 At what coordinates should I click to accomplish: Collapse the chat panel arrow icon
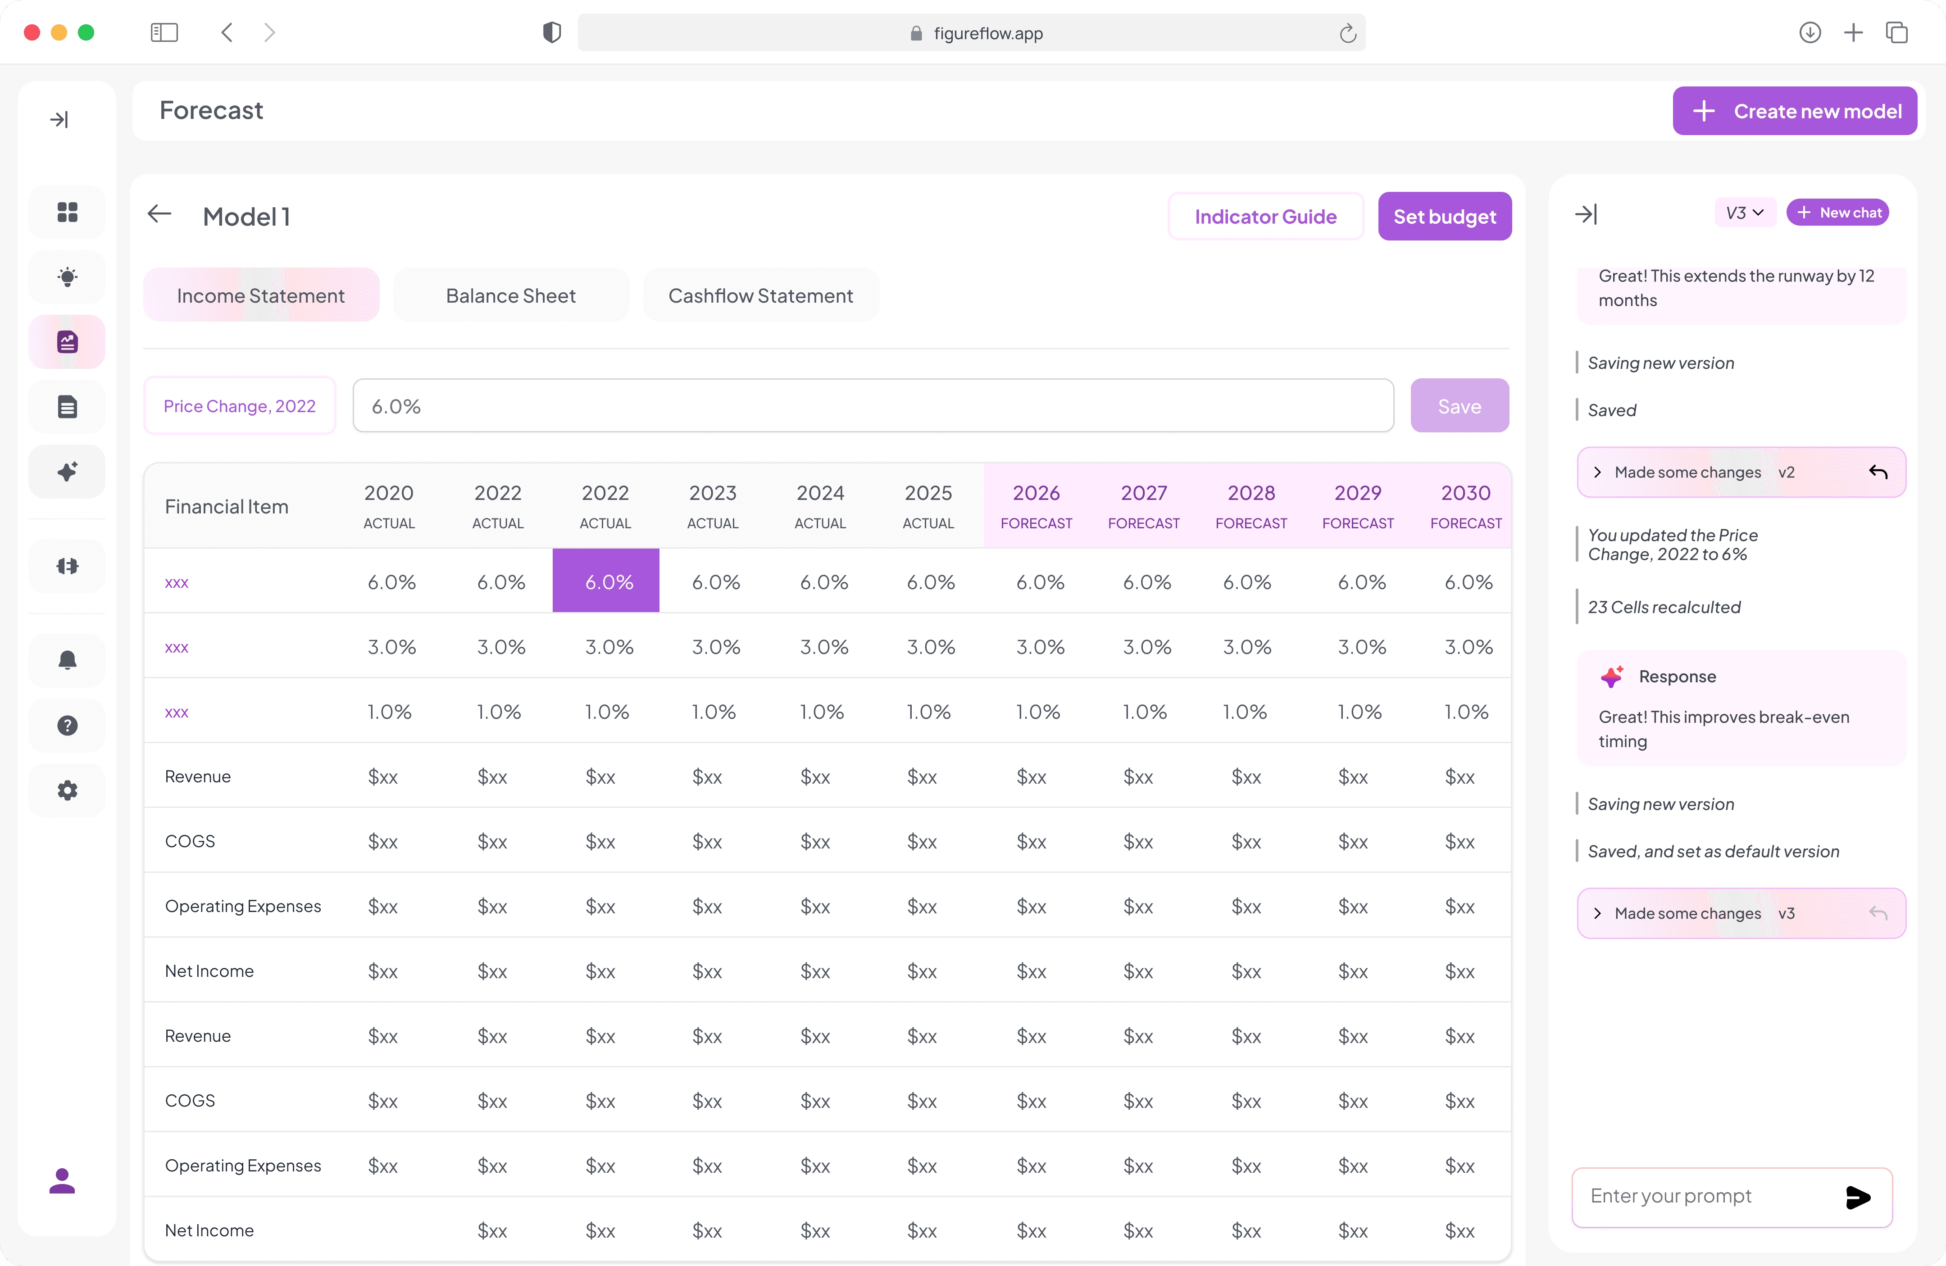(x=1586, y=214)
